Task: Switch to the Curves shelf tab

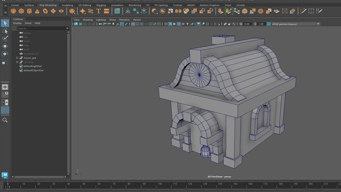Action: (15, 5)
